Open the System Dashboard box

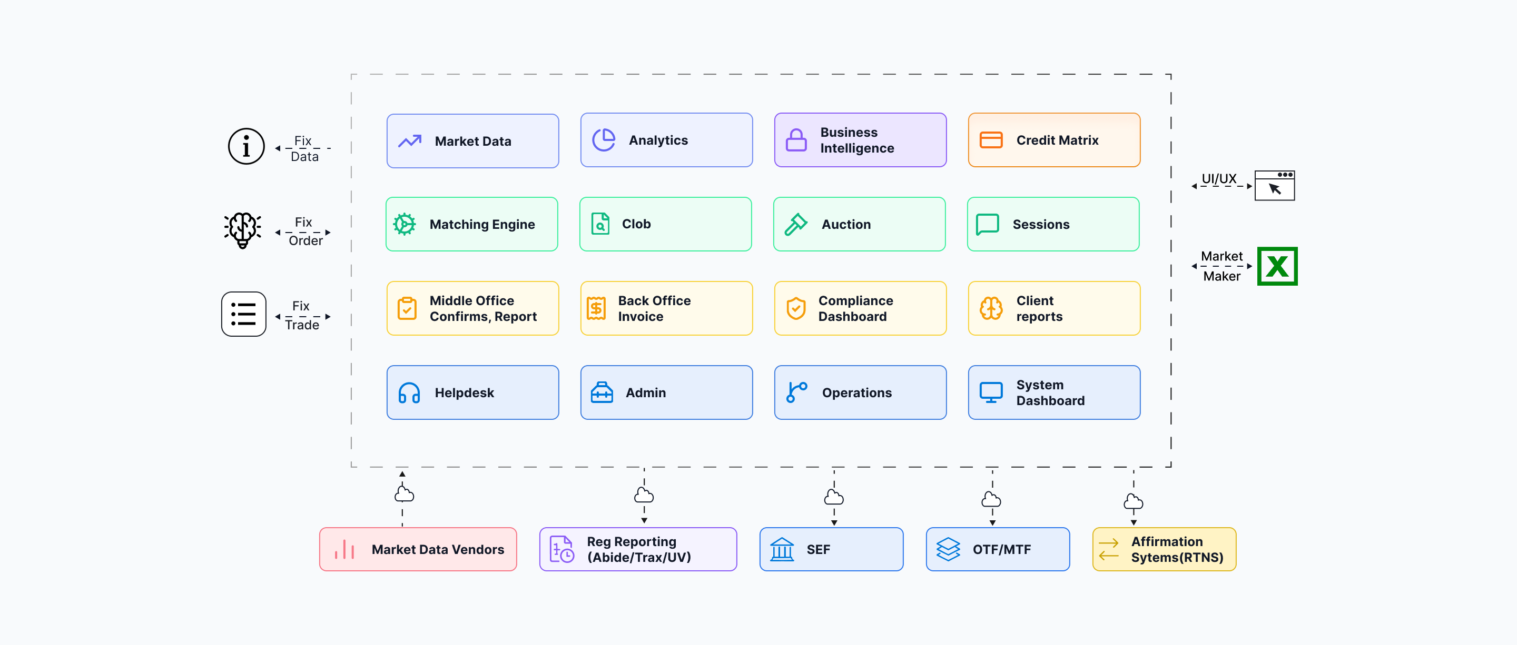coord(1054,393)
